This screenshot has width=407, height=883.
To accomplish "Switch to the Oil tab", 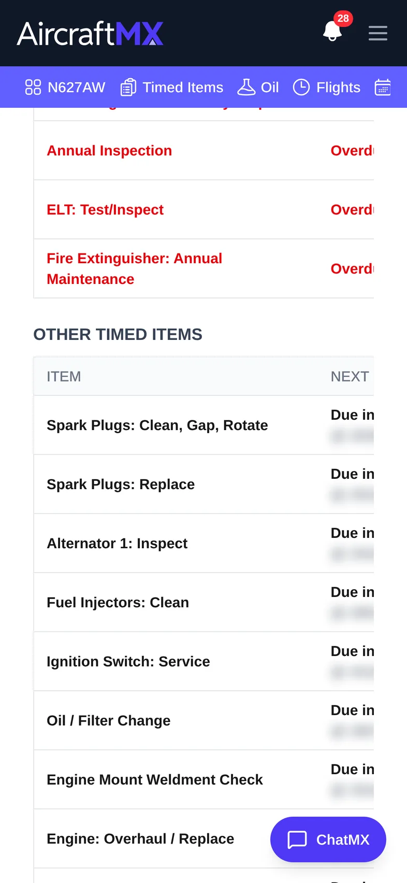I will [x=258, y=87].
